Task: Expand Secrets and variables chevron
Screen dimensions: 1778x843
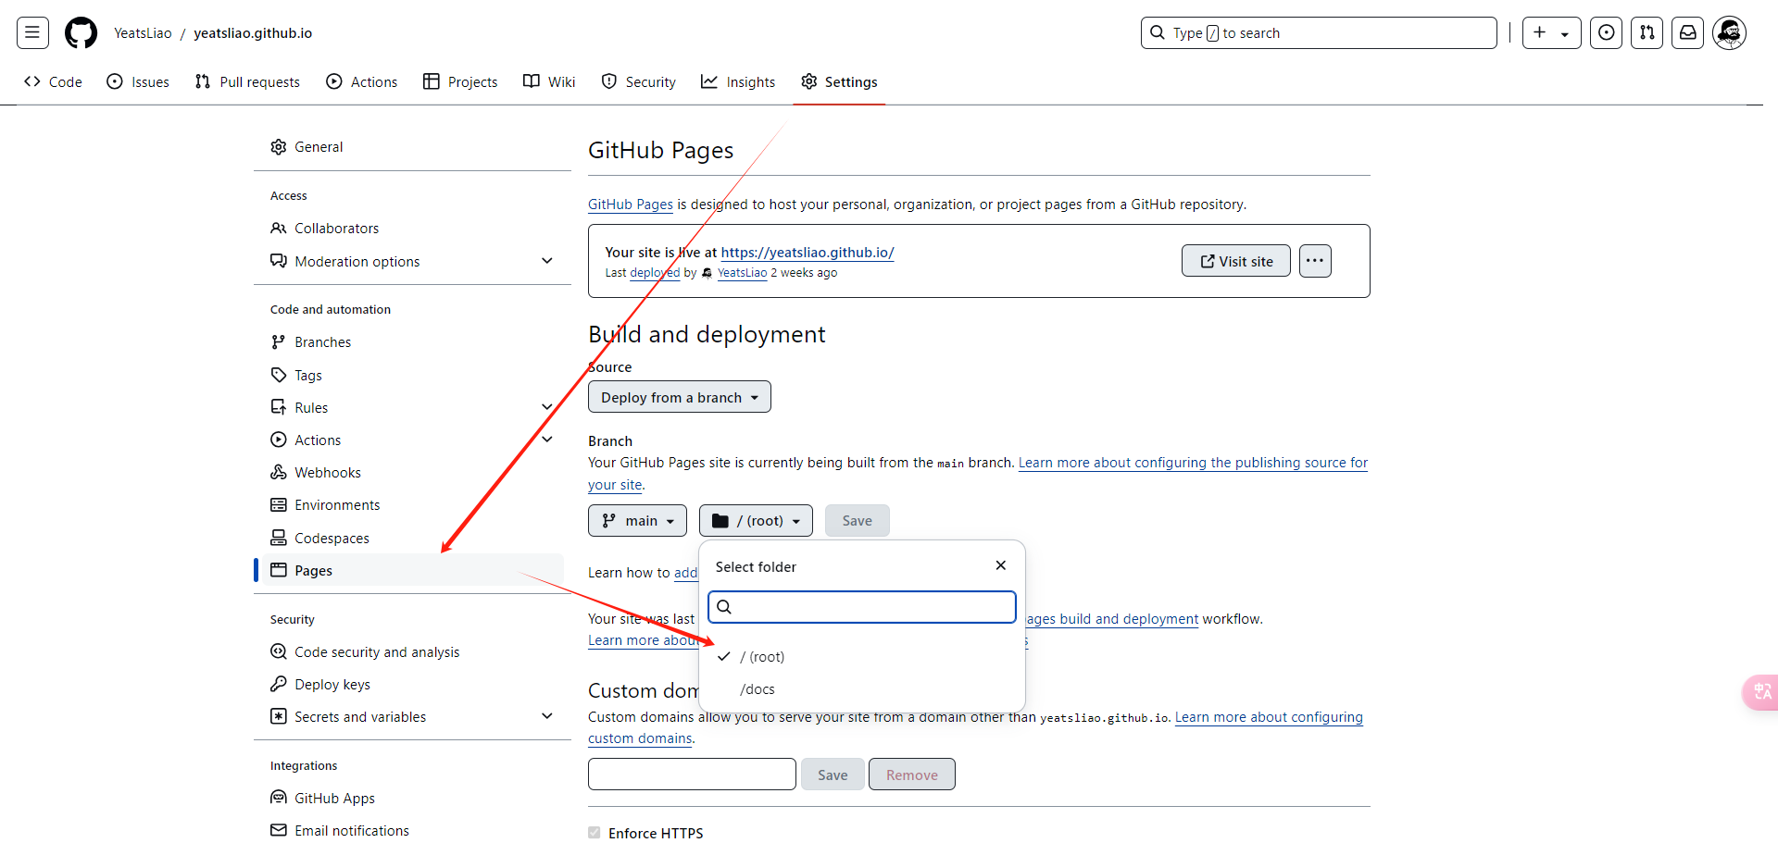Action: tap(547, 716)
